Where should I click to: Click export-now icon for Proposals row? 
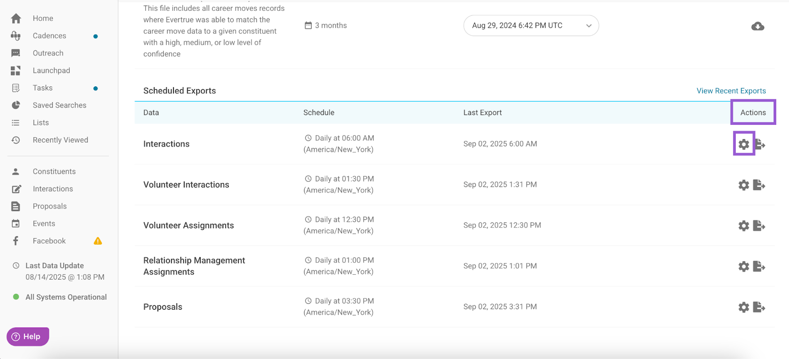coord(759,307)
